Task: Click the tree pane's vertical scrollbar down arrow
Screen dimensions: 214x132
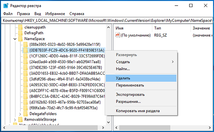Action: 108,122
